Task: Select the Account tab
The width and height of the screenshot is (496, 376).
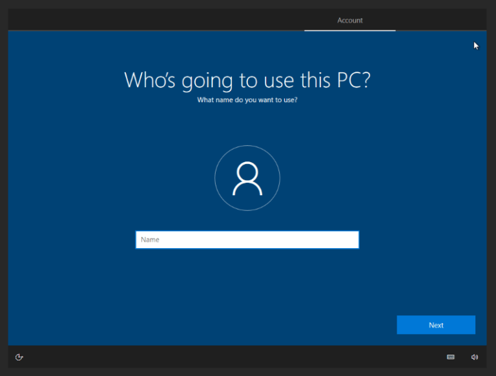Action: [x=350, y=21]
